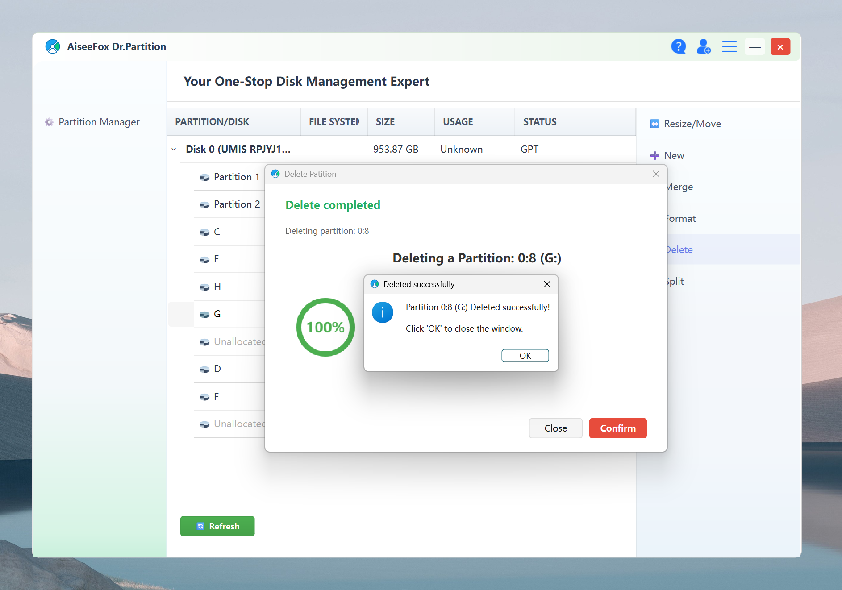The height and width of the screenshot is (590, 842).
Task: Collapse the Disk 0 tree expander
Action: (x=174, y=150)
